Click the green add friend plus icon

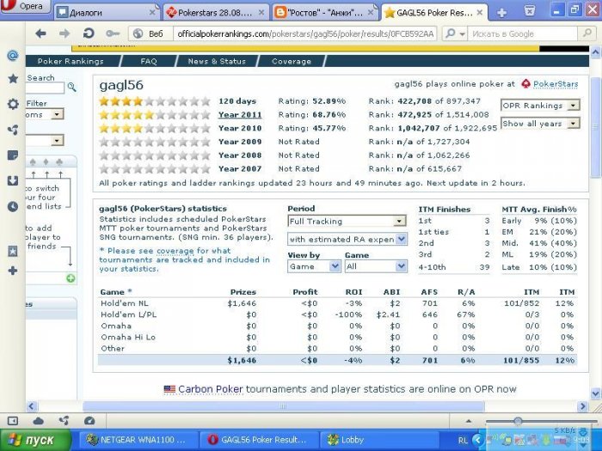point(71,278)
